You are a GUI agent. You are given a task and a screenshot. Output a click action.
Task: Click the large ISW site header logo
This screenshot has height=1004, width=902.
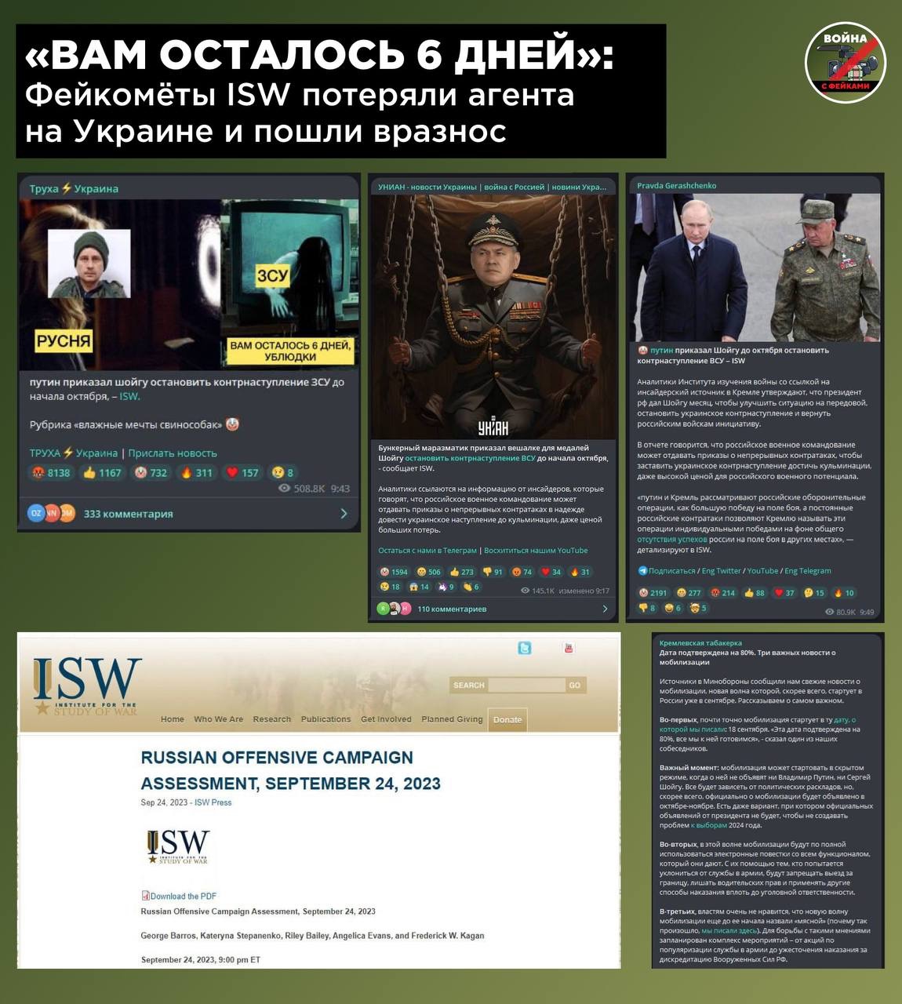(86, 686)
